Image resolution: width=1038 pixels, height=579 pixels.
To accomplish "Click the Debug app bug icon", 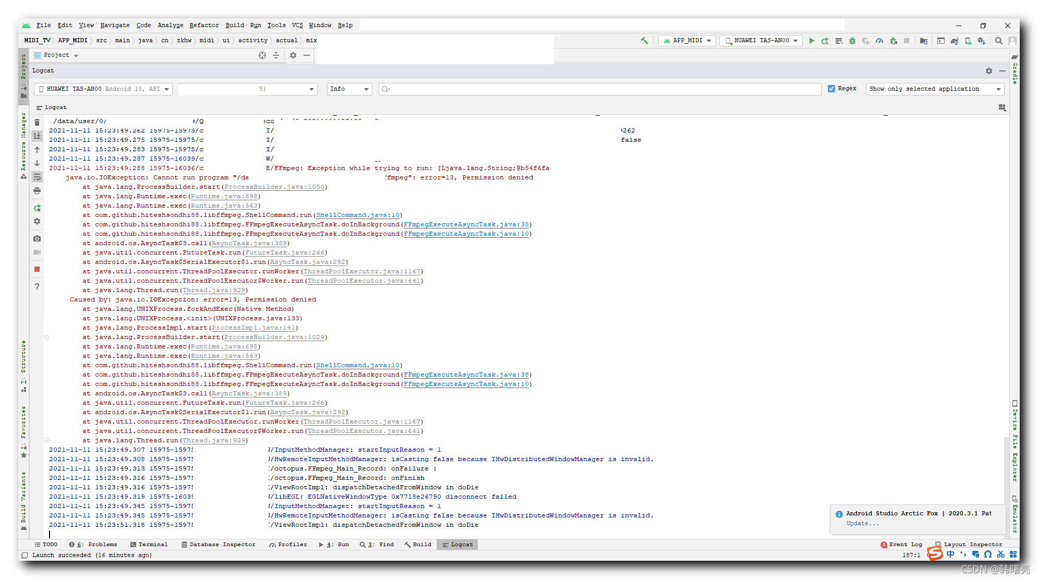I will [x=852, y=41].
